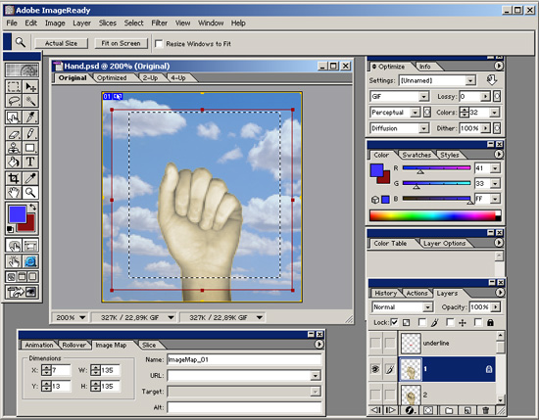Swap foreground and background colors
The width and height of the screenshot is (539, 420).
[33, 208]
